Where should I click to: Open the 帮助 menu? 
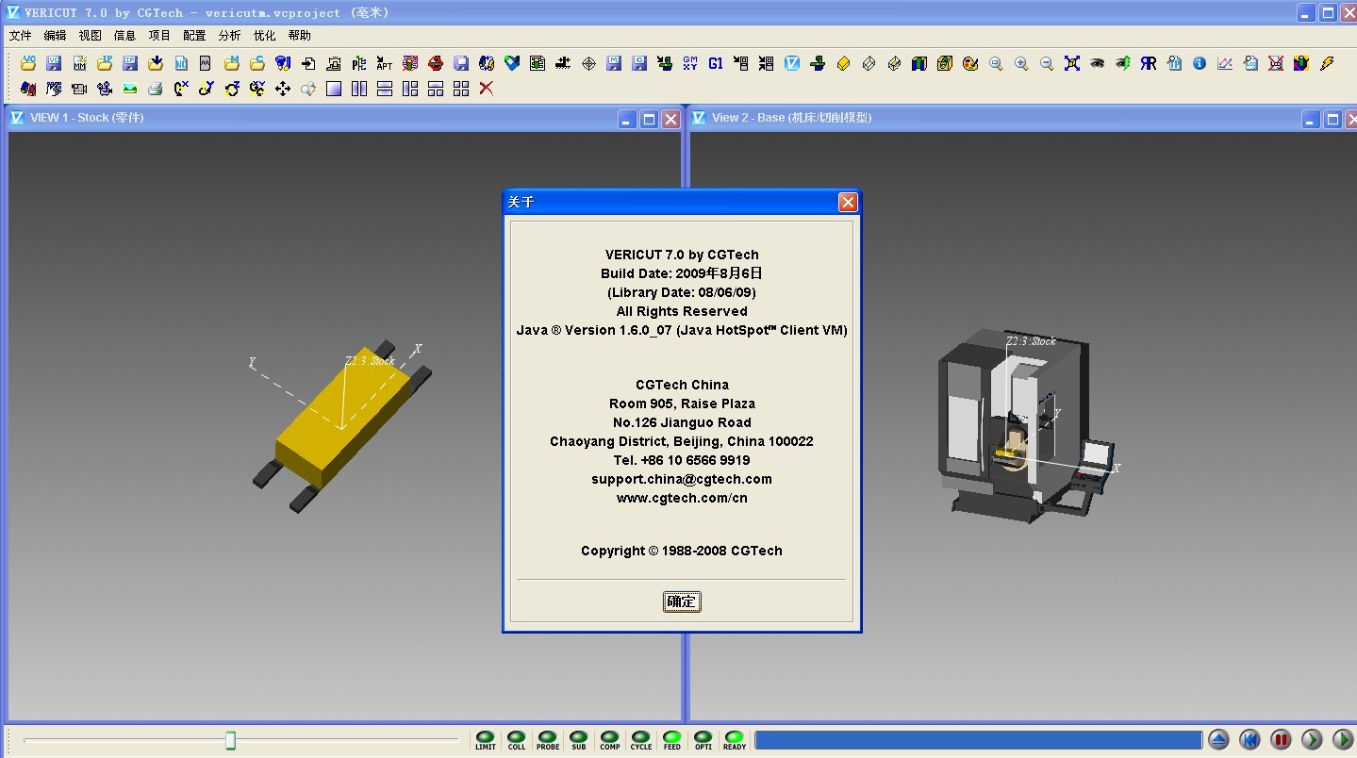click(x=299, y=36)
